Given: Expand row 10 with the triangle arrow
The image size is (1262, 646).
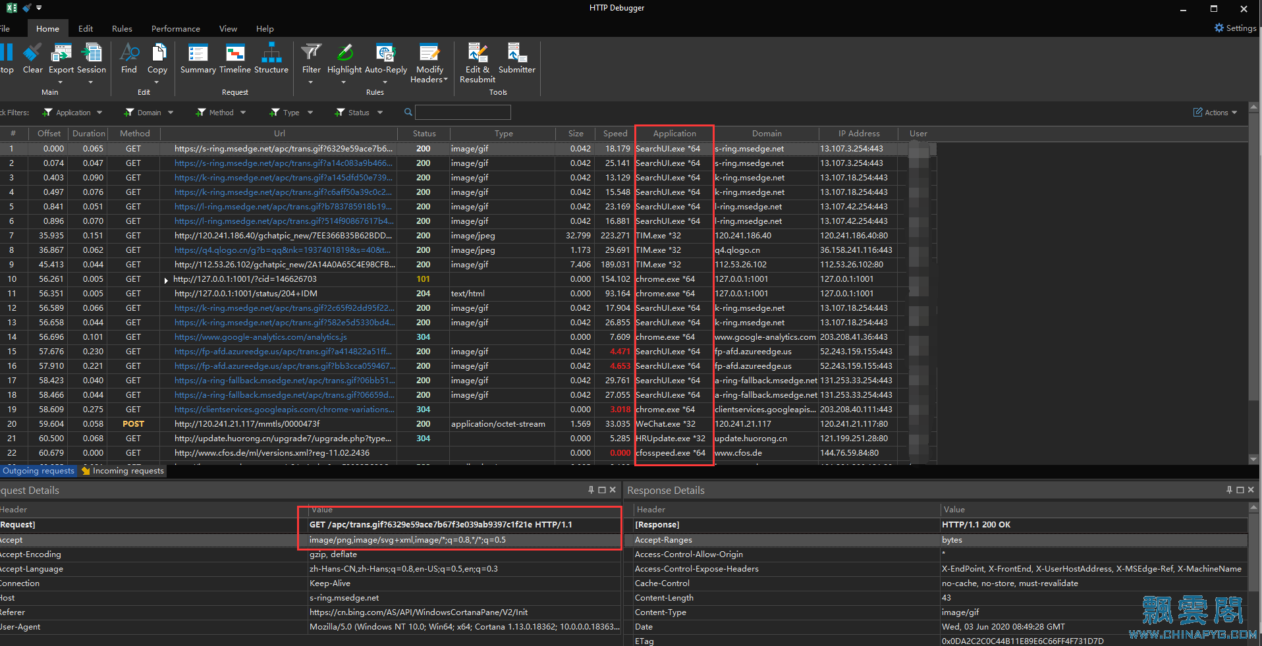Looking at the screenshot, I should pyautogui.click(x=166, y=280).
